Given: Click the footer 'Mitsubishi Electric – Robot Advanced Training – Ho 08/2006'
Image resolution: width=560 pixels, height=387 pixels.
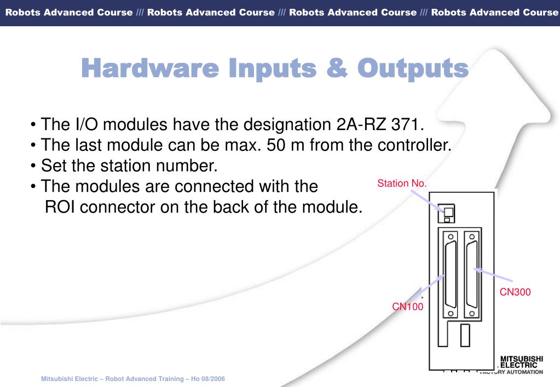Looking at the screenshot, I should [133, 379].
